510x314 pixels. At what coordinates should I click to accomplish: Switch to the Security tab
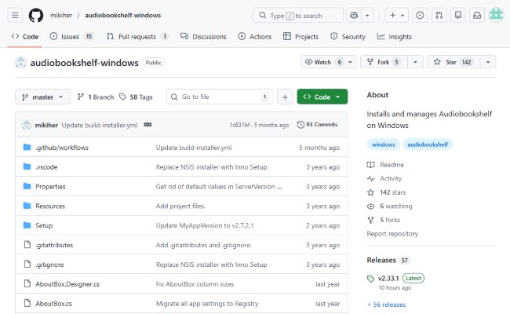[x=348, y=37]
